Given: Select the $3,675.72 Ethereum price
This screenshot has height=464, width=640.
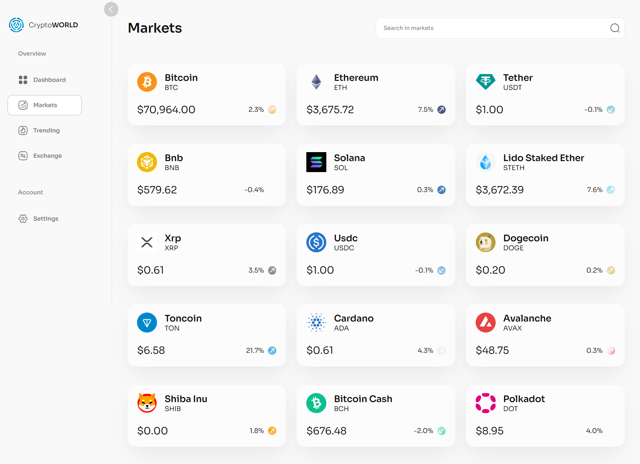Looking at the screenshot, I should click(330, 110).
